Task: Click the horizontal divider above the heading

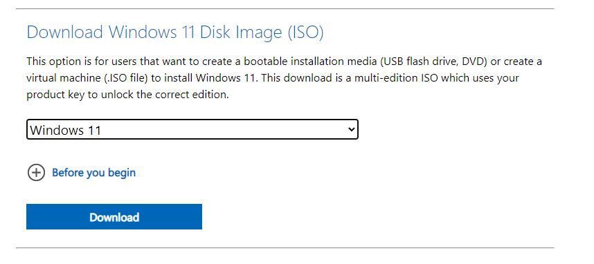Action: [285, 8]
